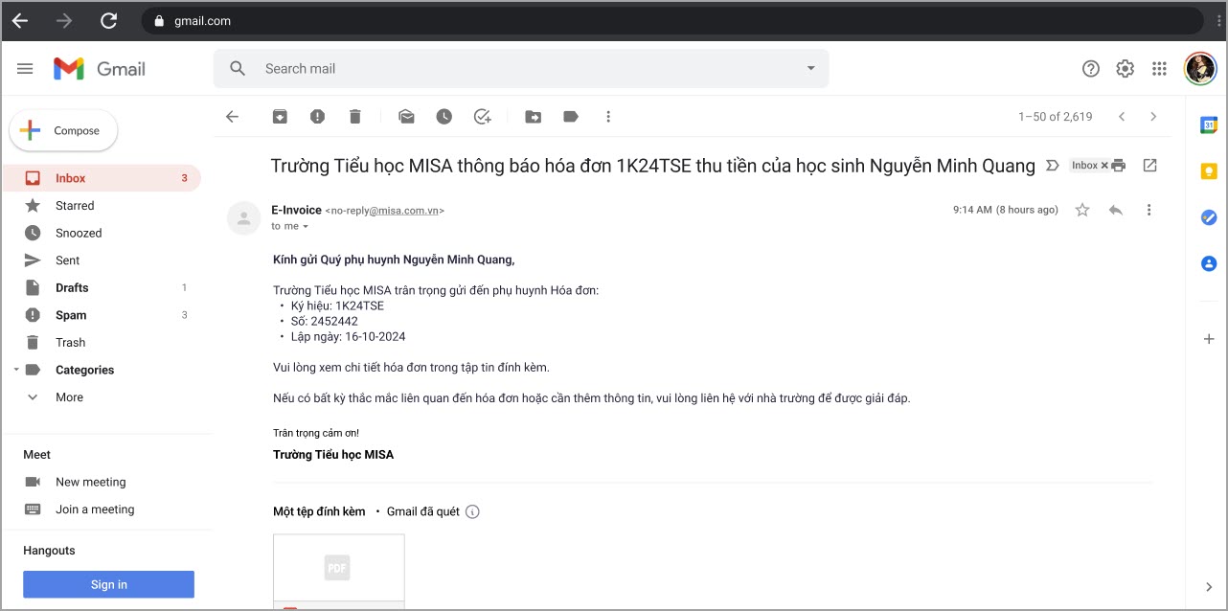Viewport: 1228px width, 611px height.
Task: Delete this email with trash icon
Action: click(355, 117)
